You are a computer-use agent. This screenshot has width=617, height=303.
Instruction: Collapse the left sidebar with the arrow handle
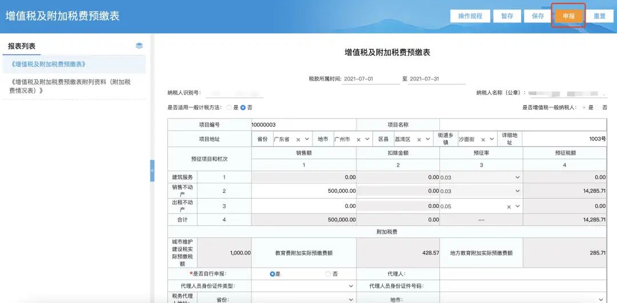[x=152, y=171]
